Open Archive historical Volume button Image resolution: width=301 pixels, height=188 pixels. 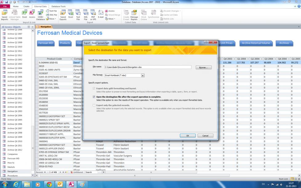[256, 43]
